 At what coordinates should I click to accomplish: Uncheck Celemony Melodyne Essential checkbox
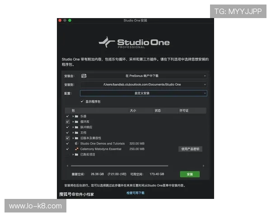point(68,149)
